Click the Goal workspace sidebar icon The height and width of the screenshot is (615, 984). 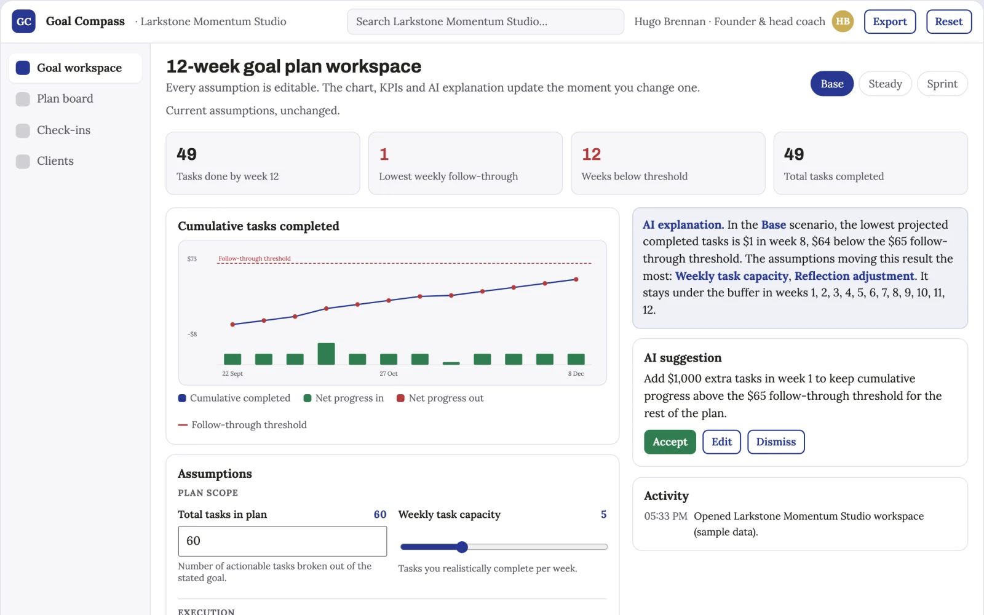coord(23,68)
